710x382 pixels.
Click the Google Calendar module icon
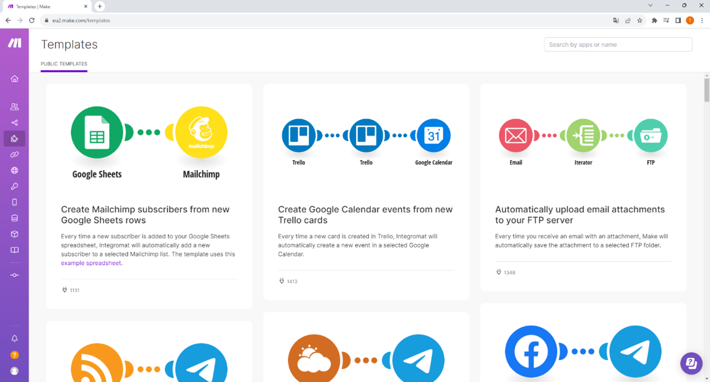point(433,136)
